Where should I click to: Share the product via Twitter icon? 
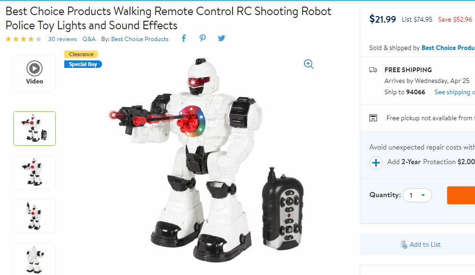[x=222, y=38]
